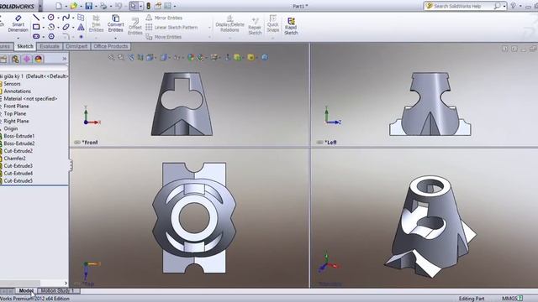Save the part with the Save icon
The image size is (538, 302).
pos(89,6)
